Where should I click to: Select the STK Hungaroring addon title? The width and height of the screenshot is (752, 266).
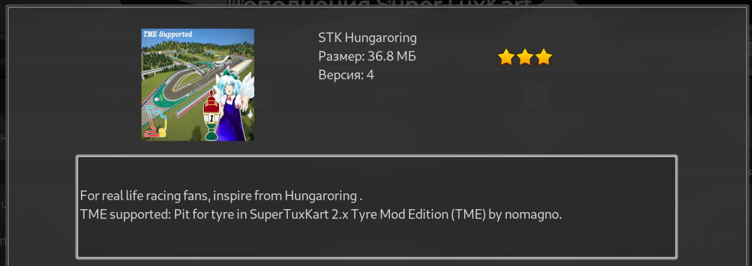[x=367, y=38]
